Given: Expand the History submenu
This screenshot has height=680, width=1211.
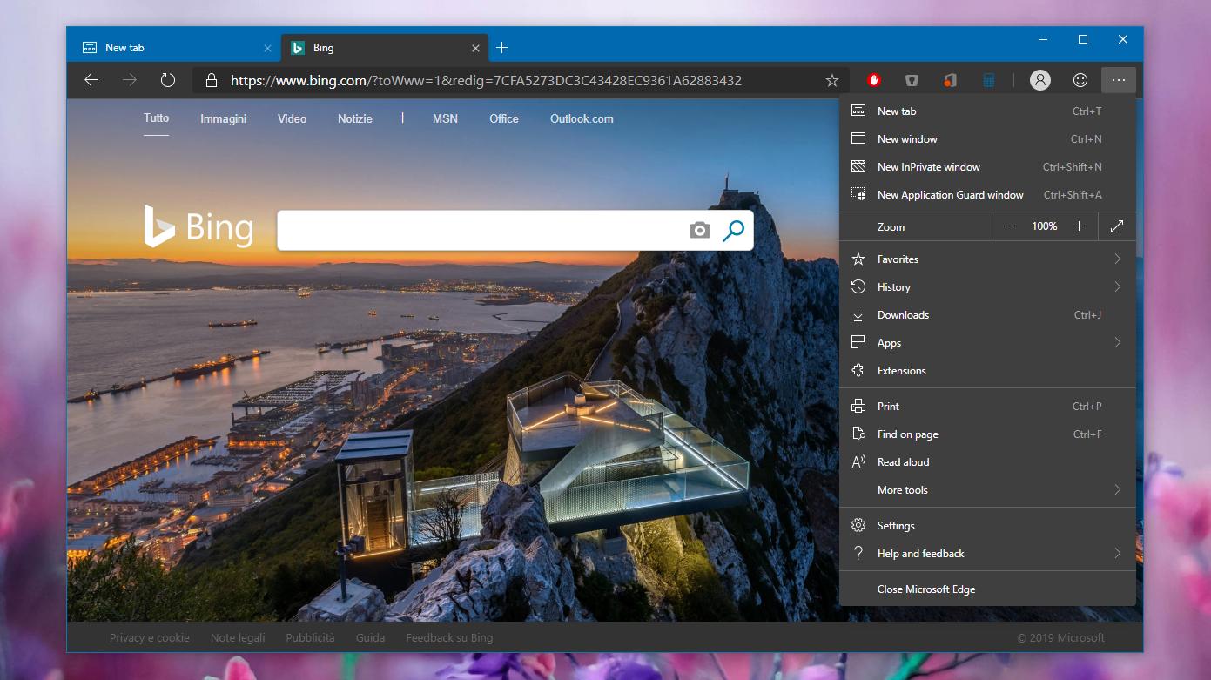Looking at the screenshot, I should click(x=987, y=287).
